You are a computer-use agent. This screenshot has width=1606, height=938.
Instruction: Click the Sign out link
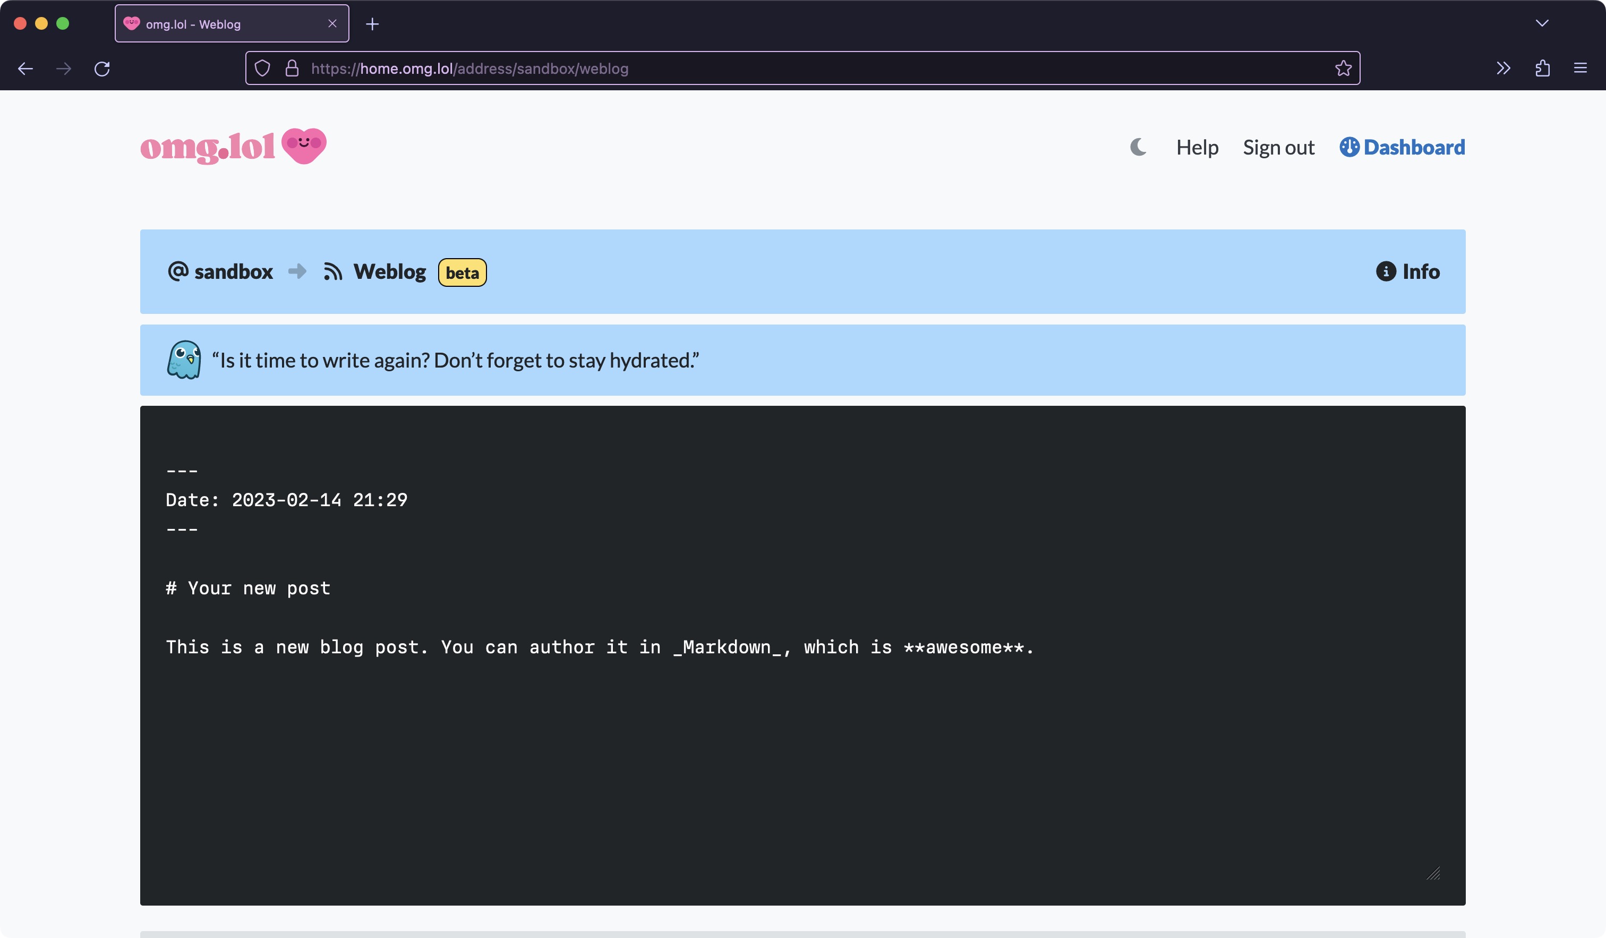pos(1278,147)
